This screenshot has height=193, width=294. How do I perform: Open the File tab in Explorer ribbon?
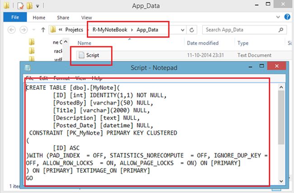tap(15, 18)
